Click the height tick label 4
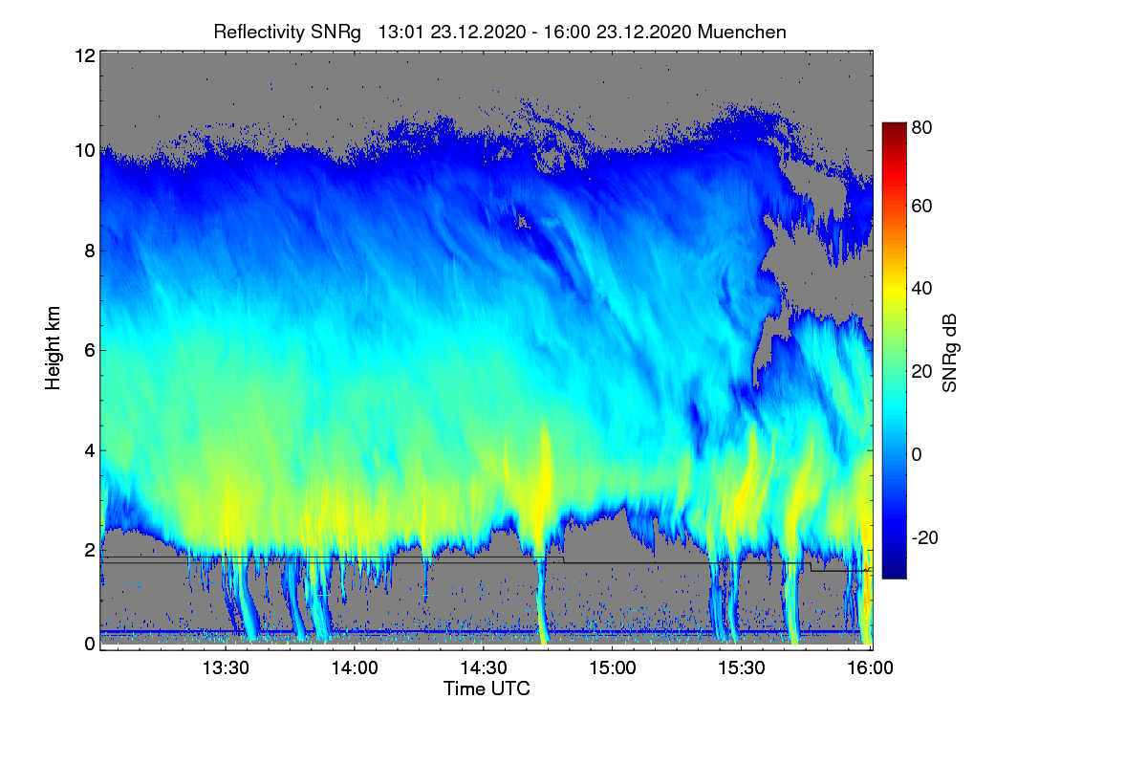 (89, 450)
